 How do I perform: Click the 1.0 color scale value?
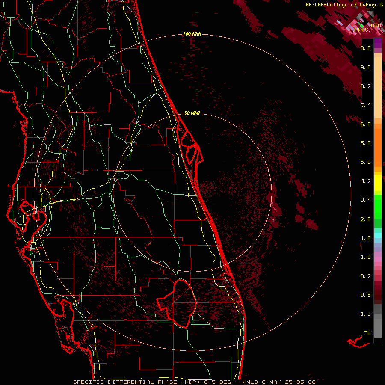(x=366, y=257)
